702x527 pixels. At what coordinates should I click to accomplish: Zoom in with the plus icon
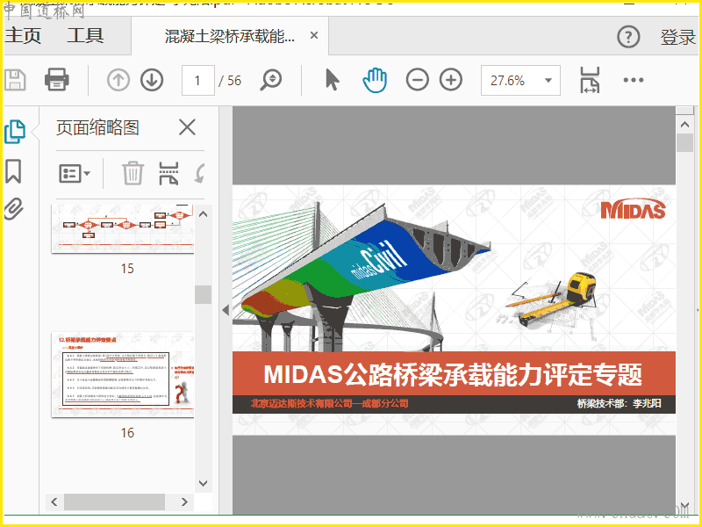tap(451, 80)
